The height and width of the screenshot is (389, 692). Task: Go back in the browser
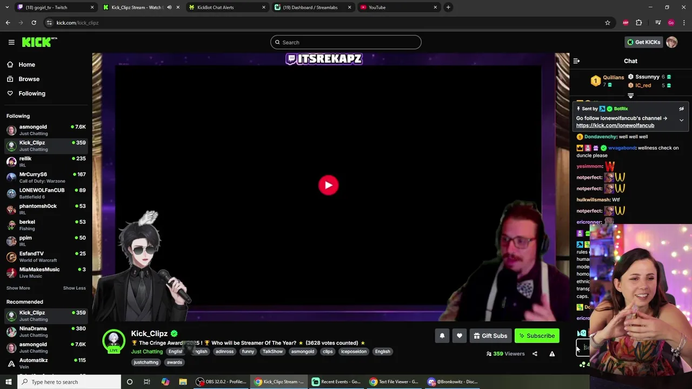click(8, 23)
